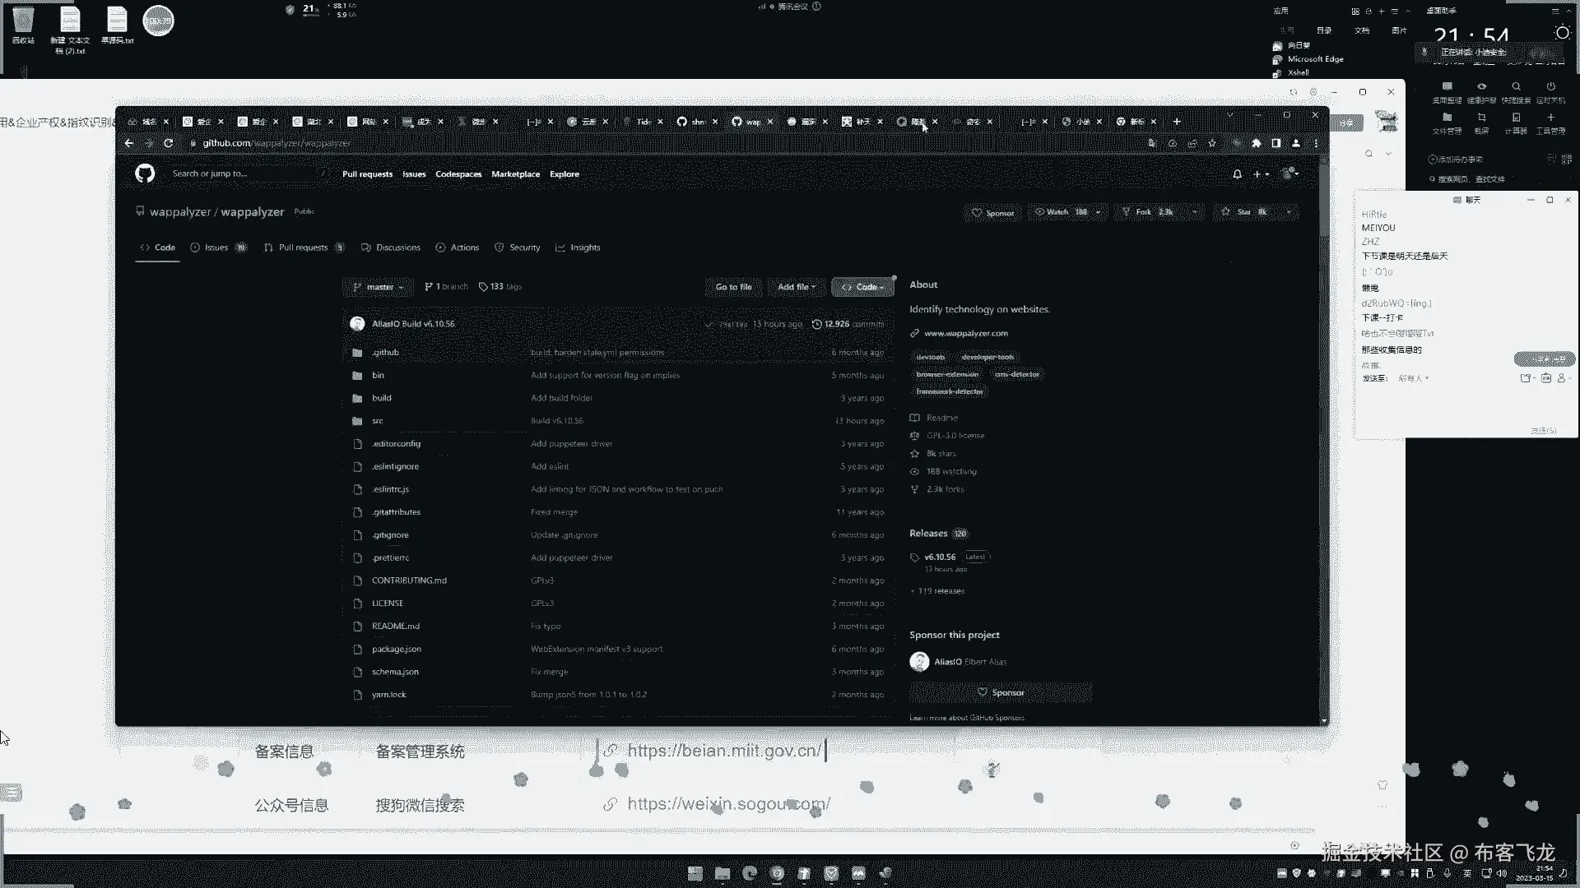Click the 12,926 commits history icon

coord(816,324)
